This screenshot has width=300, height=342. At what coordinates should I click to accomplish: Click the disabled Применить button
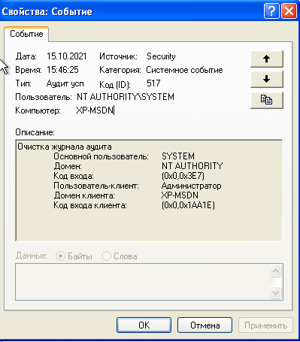[265, 325]
